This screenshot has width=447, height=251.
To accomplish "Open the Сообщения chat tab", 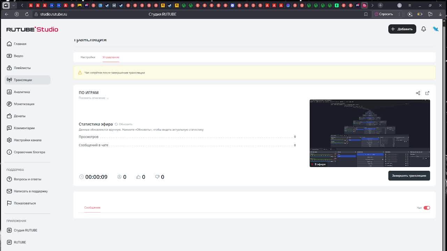I will [92, 207].
